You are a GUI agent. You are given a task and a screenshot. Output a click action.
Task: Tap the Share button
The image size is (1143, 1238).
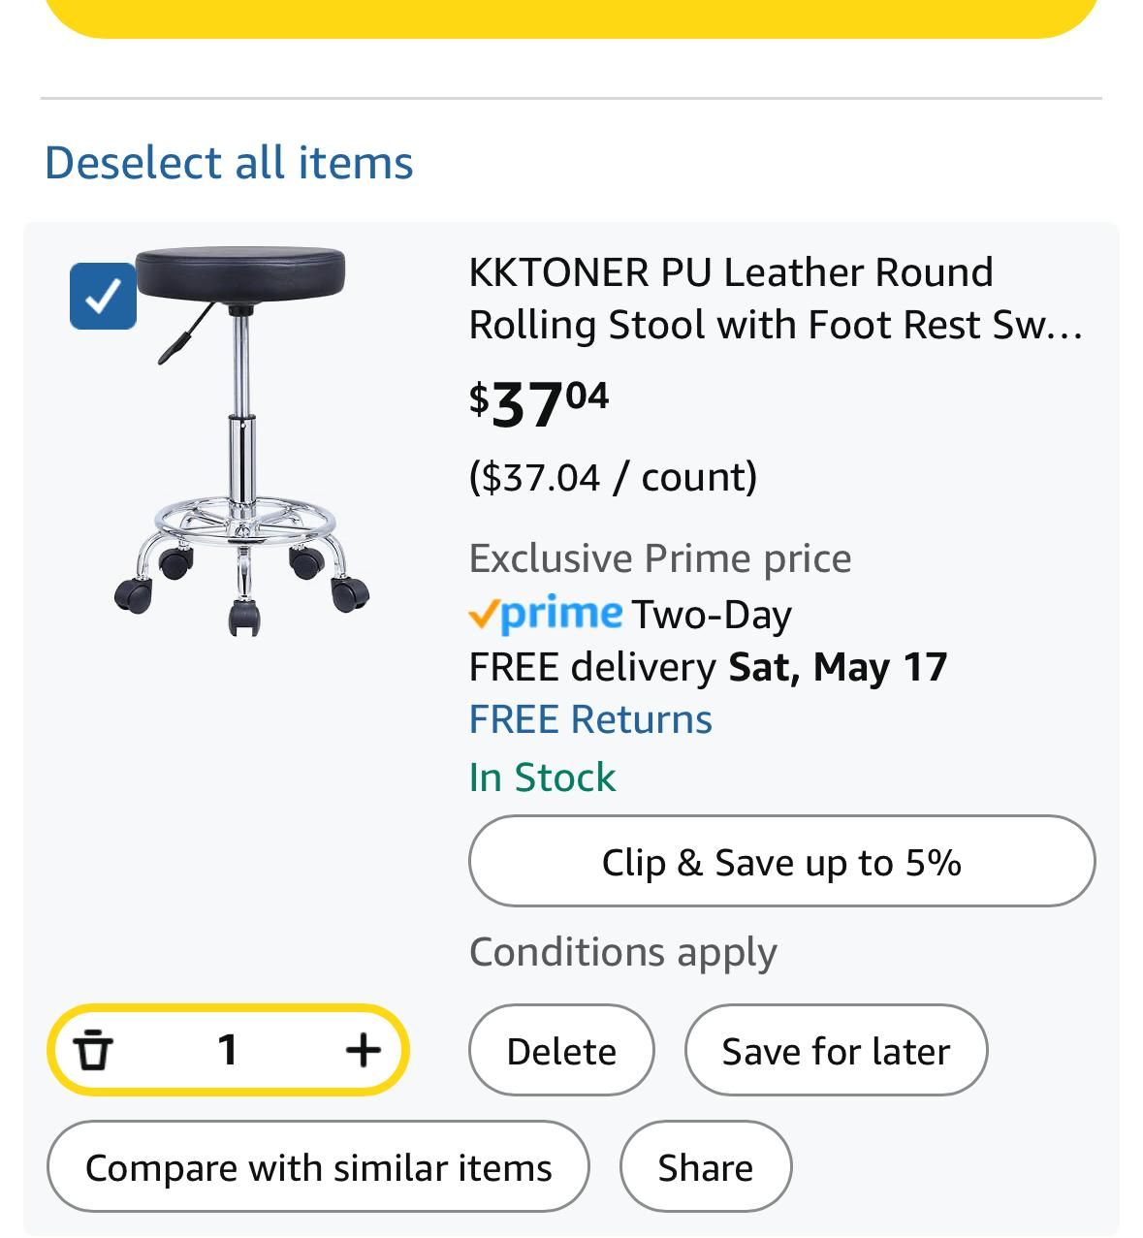click(706, 1166)
